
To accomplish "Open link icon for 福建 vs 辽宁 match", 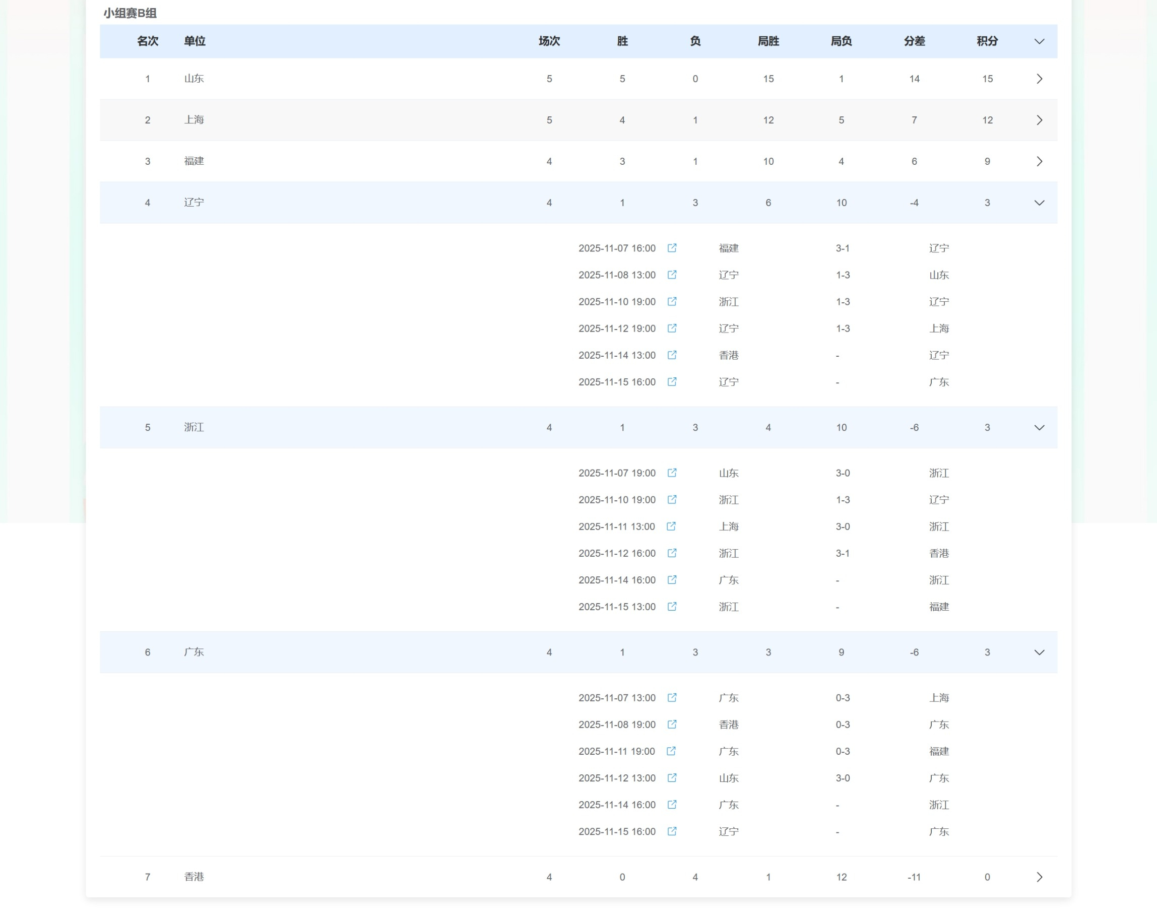I will pos(672,248).
